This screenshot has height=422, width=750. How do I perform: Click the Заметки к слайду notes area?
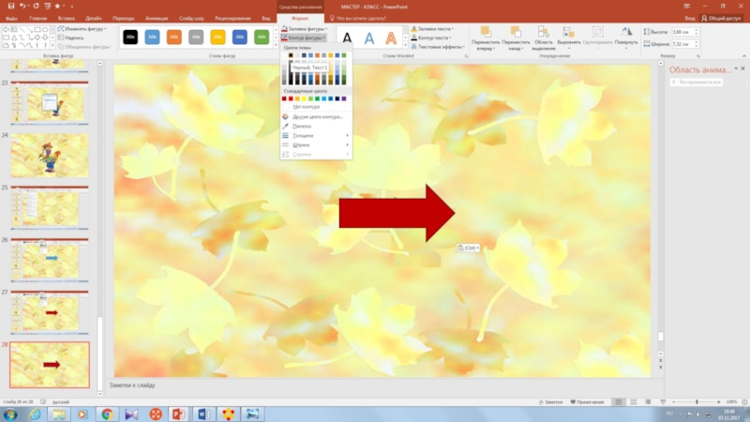click(382, 385)
